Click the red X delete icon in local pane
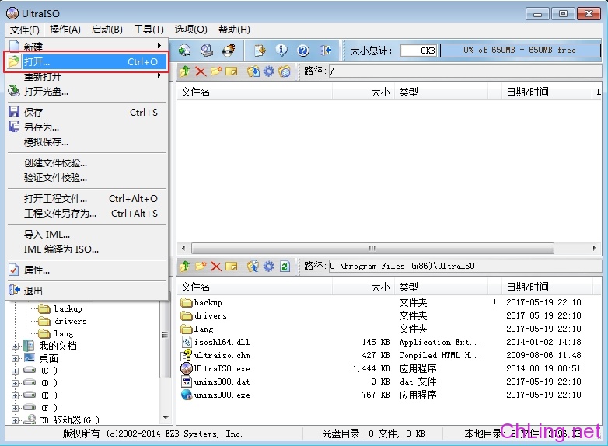This screenshot has width=608, height=446. tap(216, 267)
